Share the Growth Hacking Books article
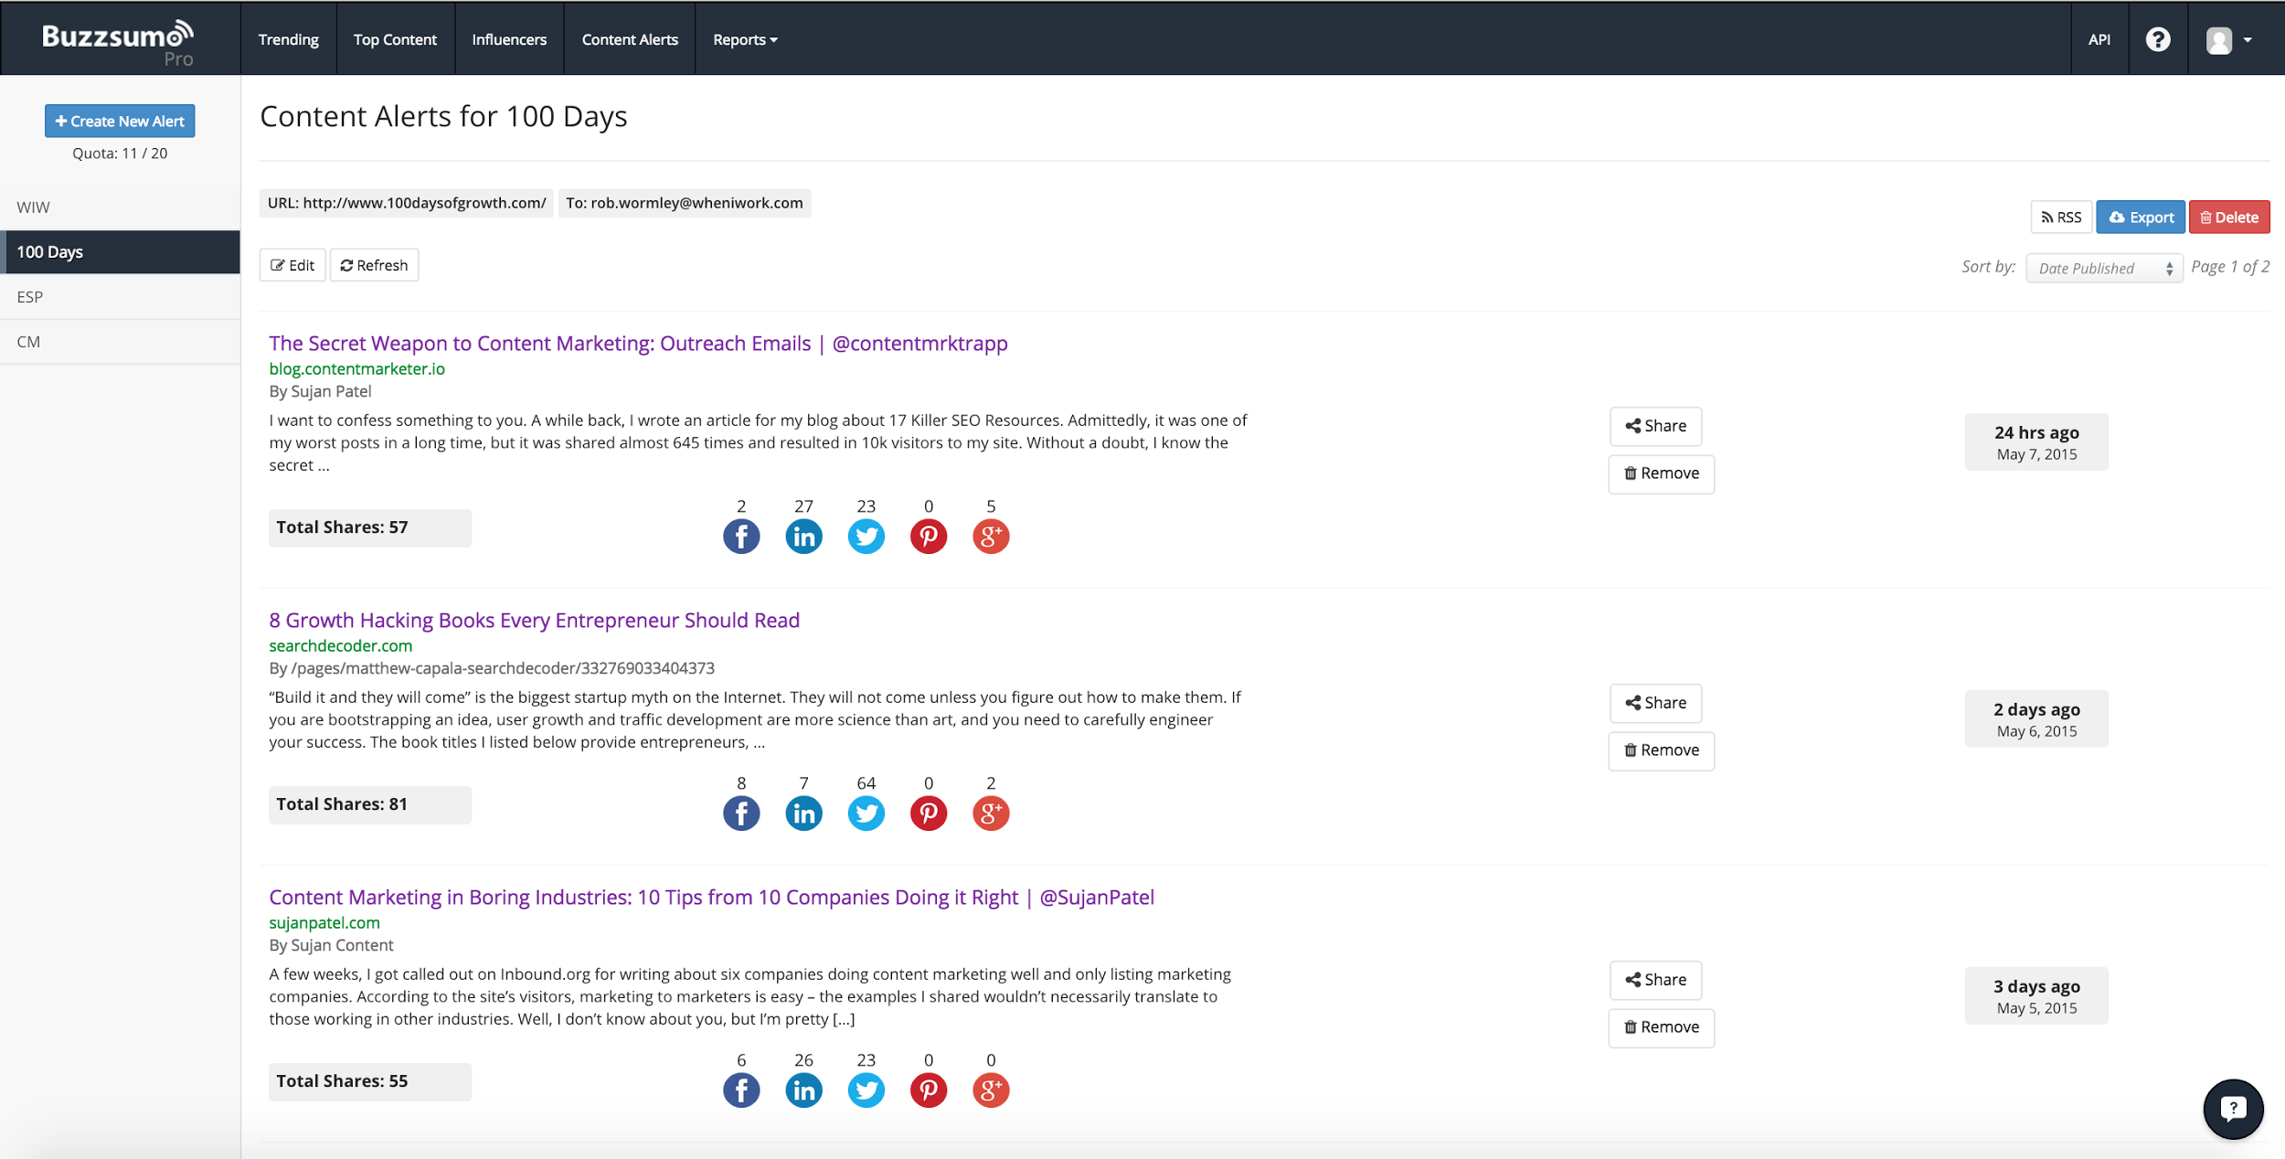The height and width of the screenshot is (1159, 2285). 1655,703
